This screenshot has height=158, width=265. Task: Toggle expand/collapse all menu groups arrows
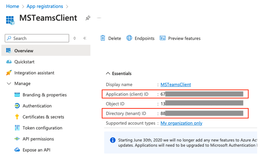click(74, 38)
